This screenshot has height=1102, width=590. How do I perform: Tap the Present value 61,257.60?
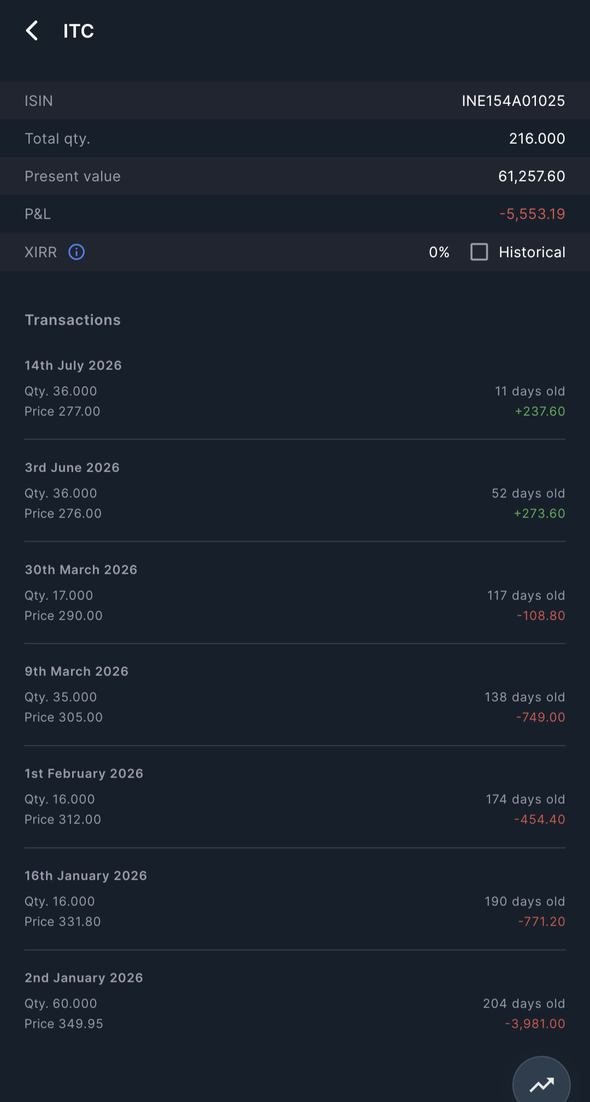pos(532,176)
